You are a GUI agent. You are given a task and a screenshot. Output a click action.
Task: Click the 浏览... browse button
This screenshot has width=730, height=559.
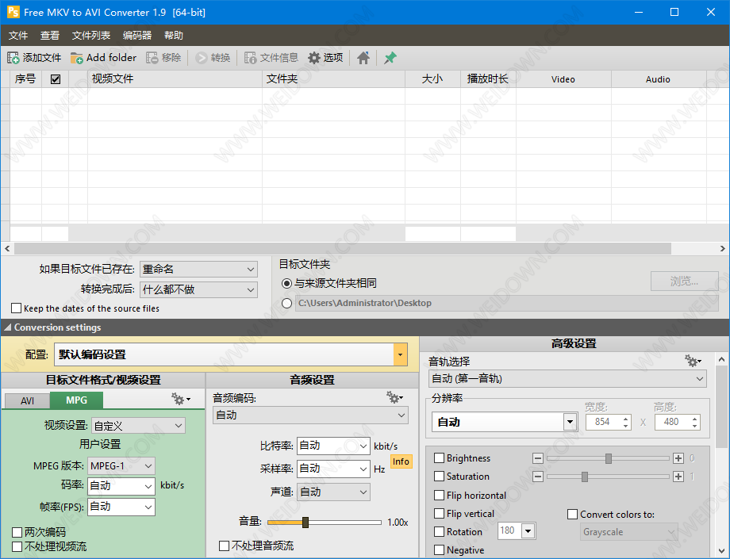(x=684, y=281)
